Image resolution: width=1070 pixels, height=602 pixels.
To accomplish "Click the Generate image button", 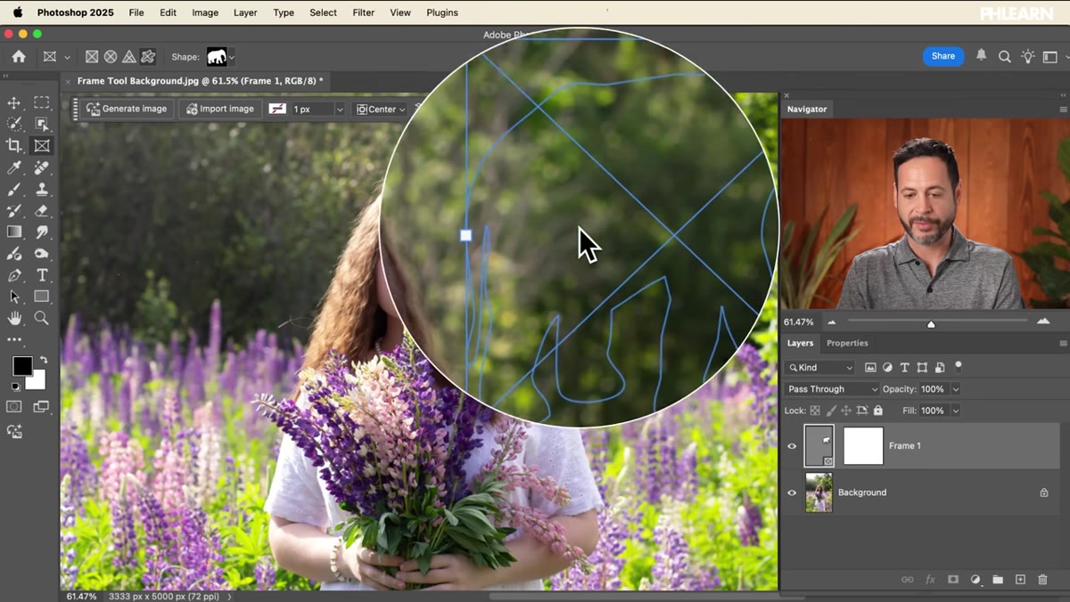I will click(128, 109).
